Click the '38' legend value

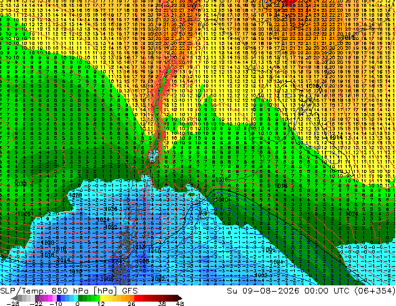coord(162,304)
